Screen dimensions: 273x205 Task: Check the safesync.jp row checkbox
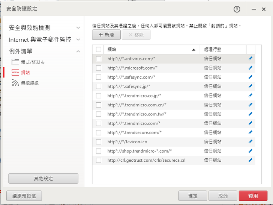99,87
